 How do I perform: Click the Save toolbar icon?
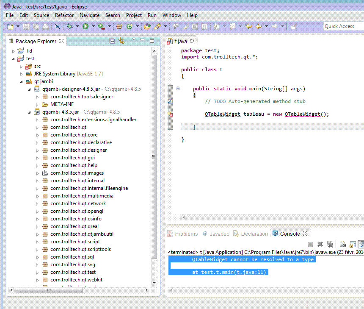pos(26,27)
